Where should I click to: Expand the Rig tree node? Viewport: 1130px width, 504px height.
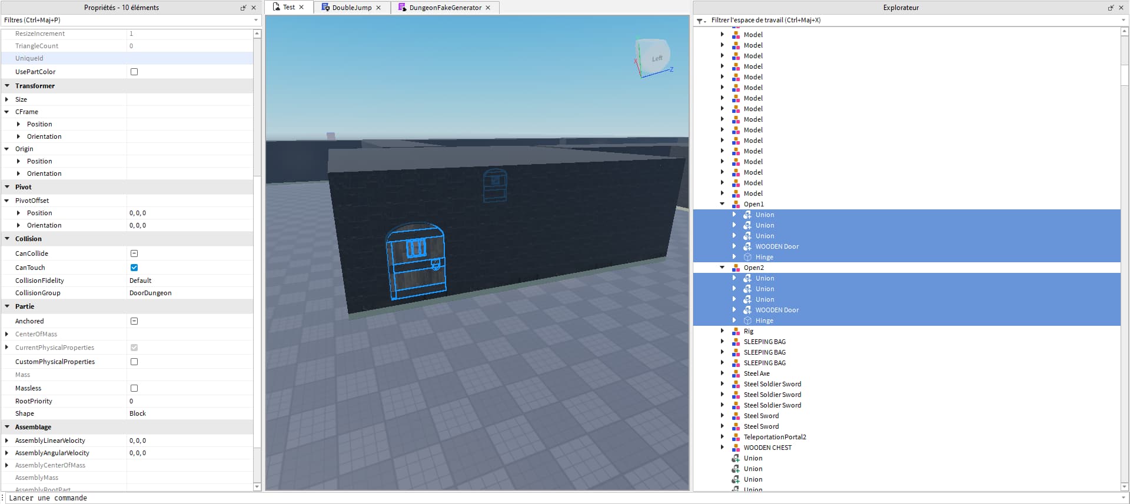(722, 331)
